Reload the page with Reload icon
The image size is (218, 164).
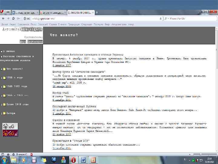tap(13, 19)
